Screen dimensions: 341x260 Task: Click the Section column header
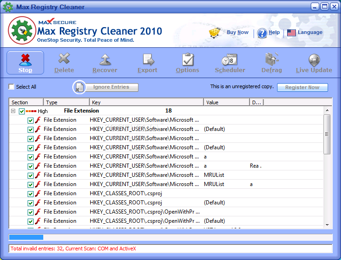tap(26, 102)
